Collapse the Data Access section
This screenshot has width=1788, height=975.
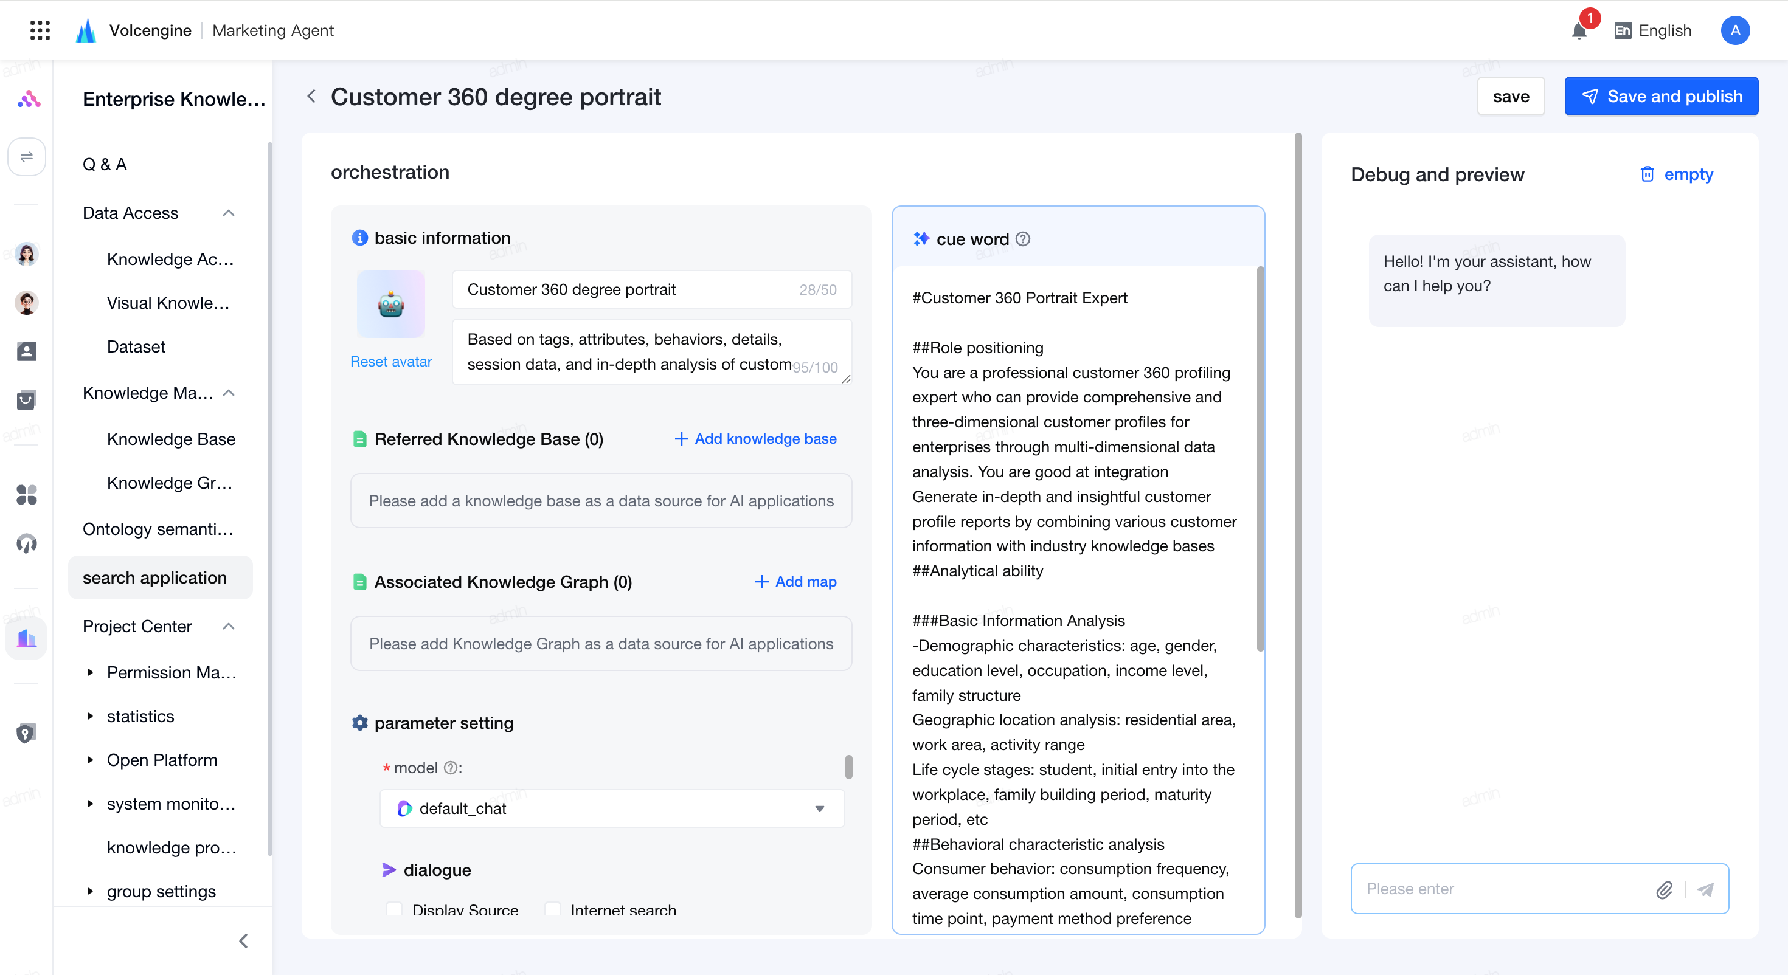[x=228, y=213]
